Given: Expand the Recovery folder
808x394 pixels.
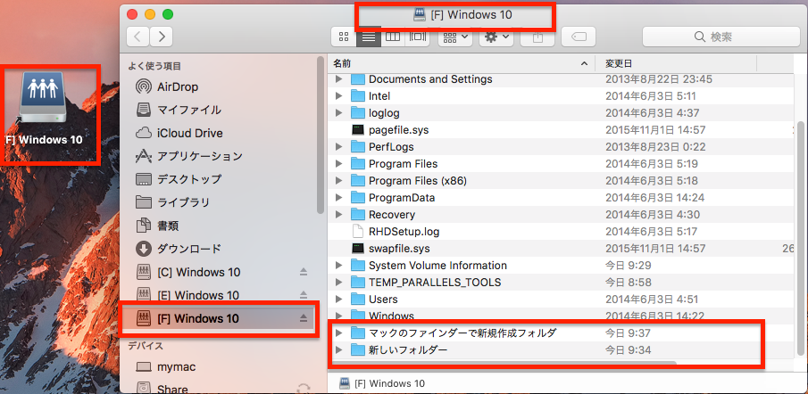Looking at the screenshot, I should coord(338,215).
